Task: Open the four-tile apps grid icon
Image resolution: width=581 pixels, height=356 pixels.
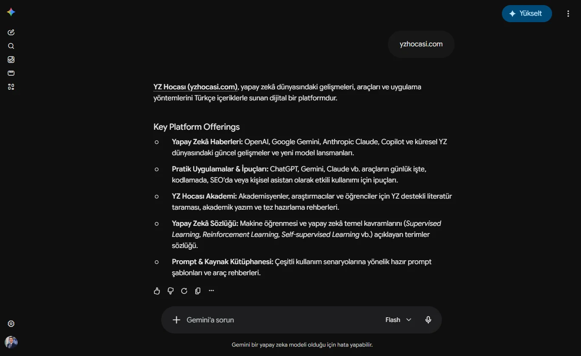Action: (11, 87)
